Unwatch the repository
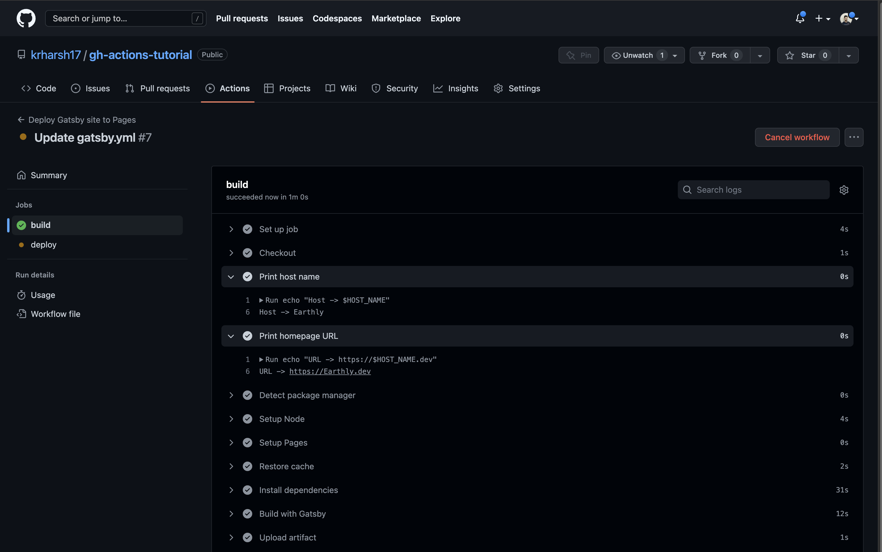The width and height of the screenshot is (882, 552). click(637, 55)
